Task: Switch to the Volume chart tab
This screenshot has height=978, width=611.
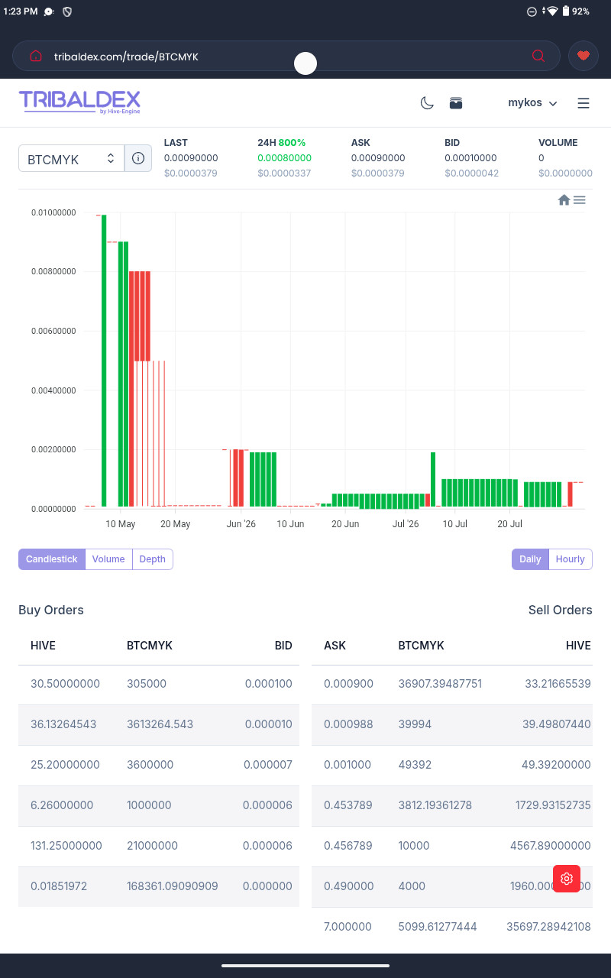Action: [x=108, y=559]
